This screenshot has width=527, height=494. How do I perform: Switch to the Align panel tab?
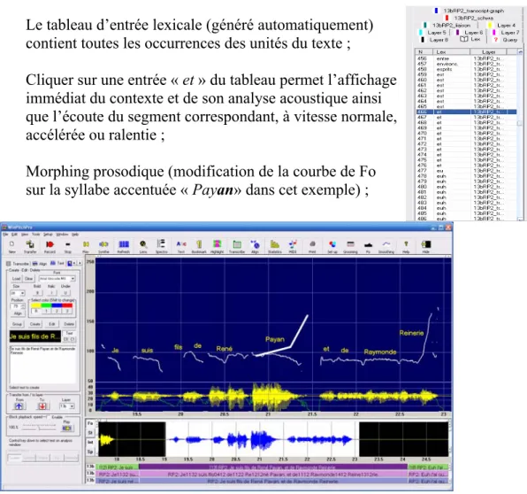(x=40, y=264)
